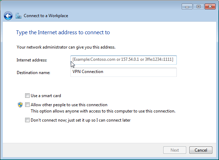219x160 pixels.
Task: Click the 'Use a smart card' label text
Action: (46, 96)
